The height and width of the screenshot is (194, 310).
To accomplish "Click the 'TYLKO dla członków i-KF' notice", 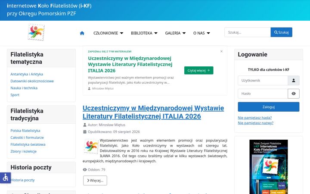I will tap(269, 69).
